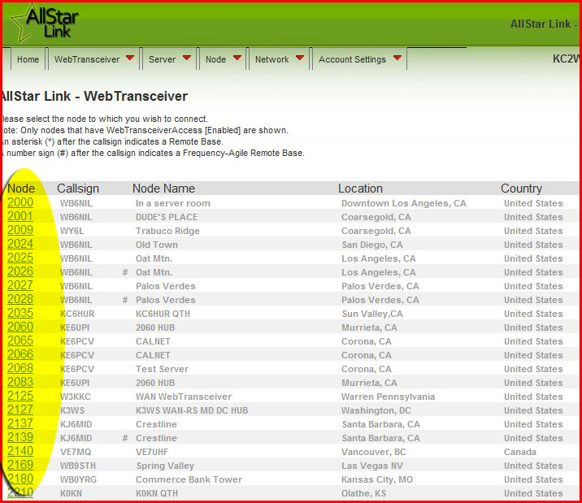The width and height of the screenshot is (582, 503).
Task: Connect to node 2127
Action: (x=20, y=410)
